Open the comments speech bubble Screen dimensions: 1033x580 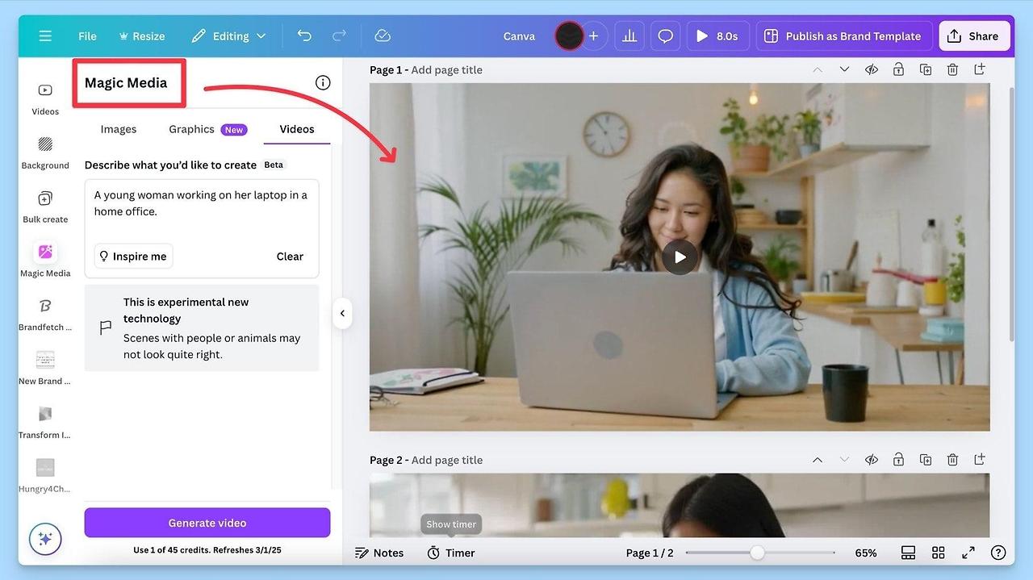666,36
